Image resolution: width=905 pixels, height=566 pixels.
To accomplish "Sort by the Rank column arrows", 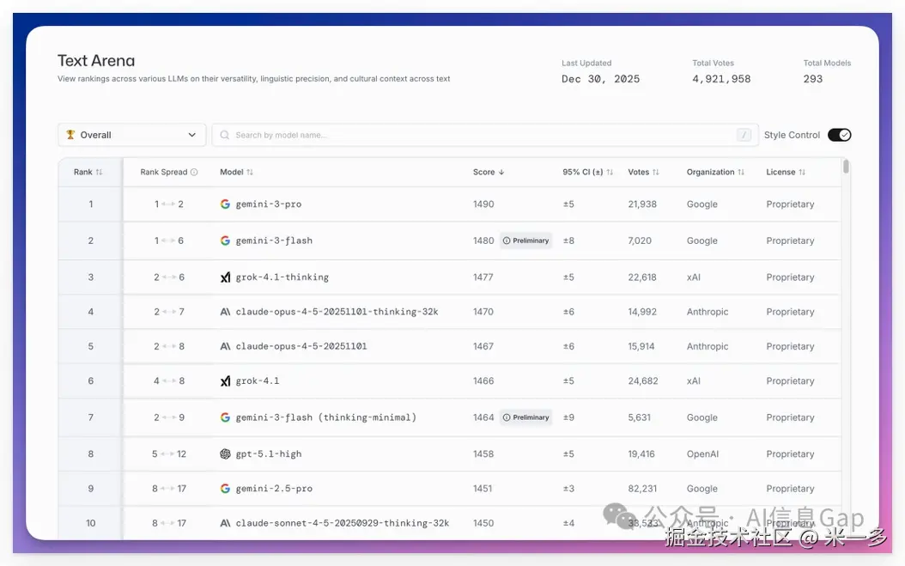I will [100, 172].
